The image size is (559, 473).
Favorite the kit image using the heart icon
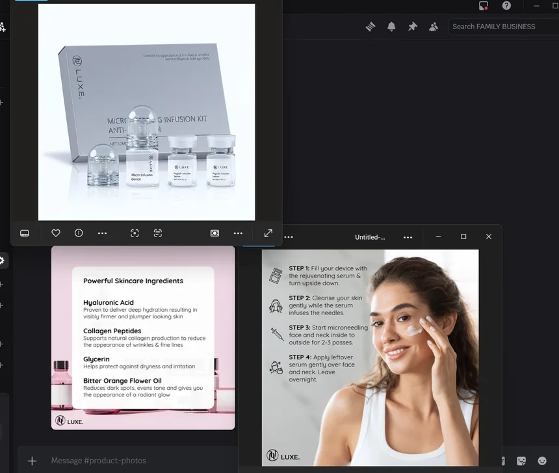point(56,233)
